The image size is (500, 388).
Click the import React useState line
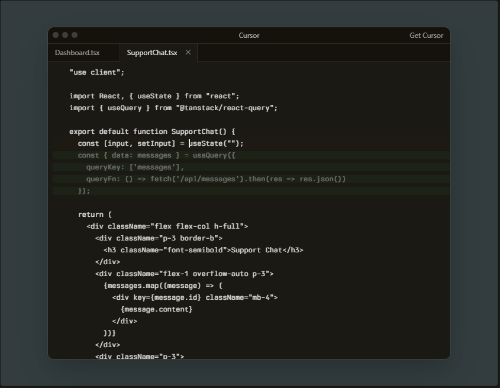tap(154, 96)
